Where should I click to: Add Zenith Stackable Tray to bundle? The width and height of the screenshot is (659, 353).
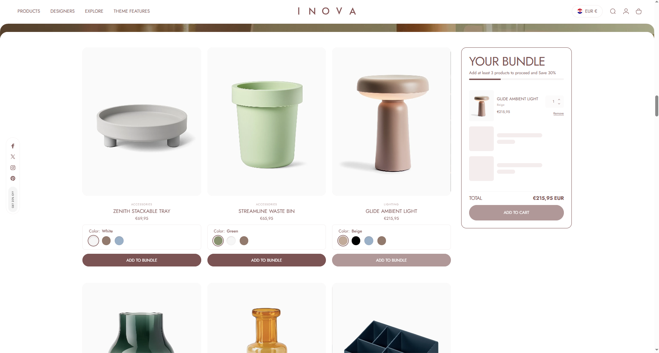click(x=142, y=260)
